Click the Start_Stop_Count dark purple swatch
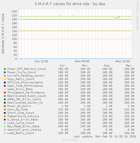 (x=5, y=113)
